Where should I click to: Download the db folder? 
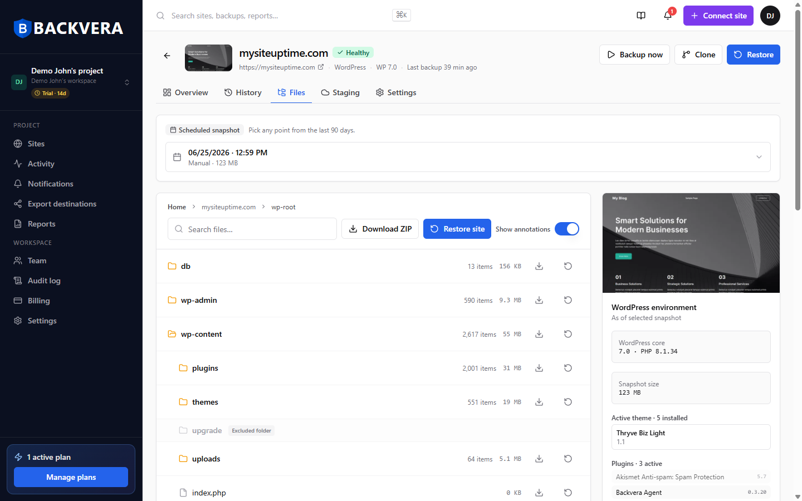539,266
